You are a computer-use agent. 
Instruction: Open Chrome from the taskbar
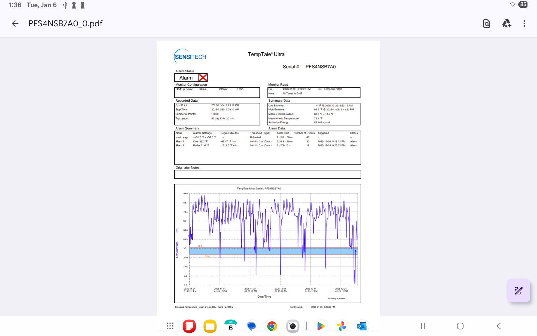coord(272,326)
